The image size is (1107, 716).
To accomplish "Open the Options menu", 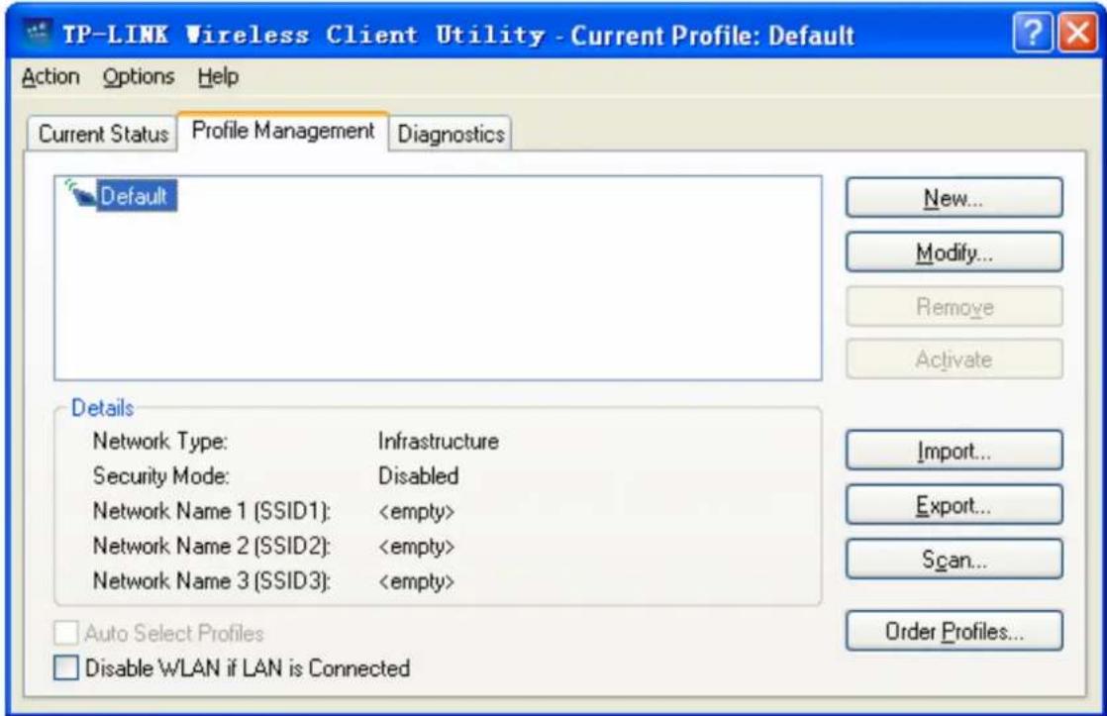I will 139,76.
